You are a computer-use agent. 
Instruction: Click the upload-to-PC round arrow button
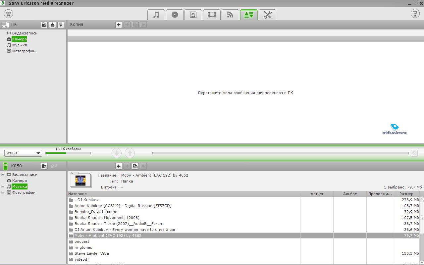coord(130,153)
